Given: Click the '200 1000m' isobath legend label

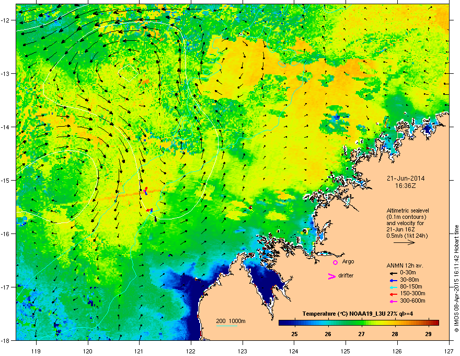Looking at the screenshot, I should [x=231, y=321].
